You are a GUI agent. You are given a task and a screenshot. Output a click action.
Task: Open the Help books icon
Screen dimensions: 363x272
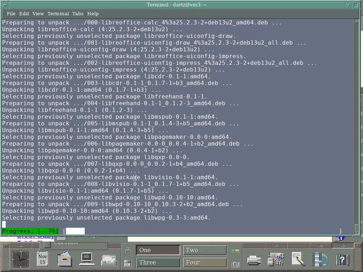tap(342, 260)
